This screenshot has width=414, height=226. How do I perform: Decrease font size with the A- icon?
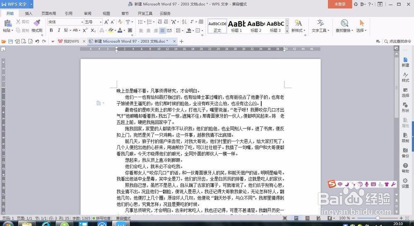pyautogui.click(x=113, y=22)
